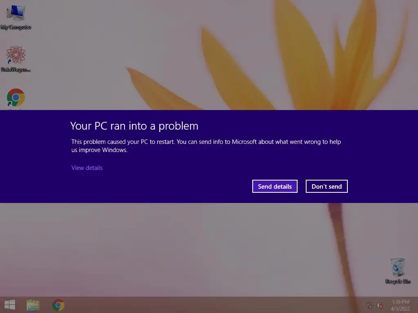Click the "This problem caused your PC to restart" message
Image resolution: width=418 pixels, height=313 pixels.
(206, 146)
